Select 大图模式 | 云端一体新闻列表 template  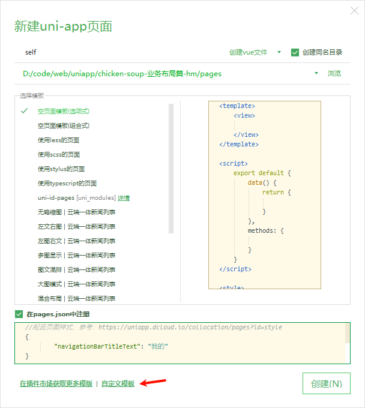click(76, 284)
